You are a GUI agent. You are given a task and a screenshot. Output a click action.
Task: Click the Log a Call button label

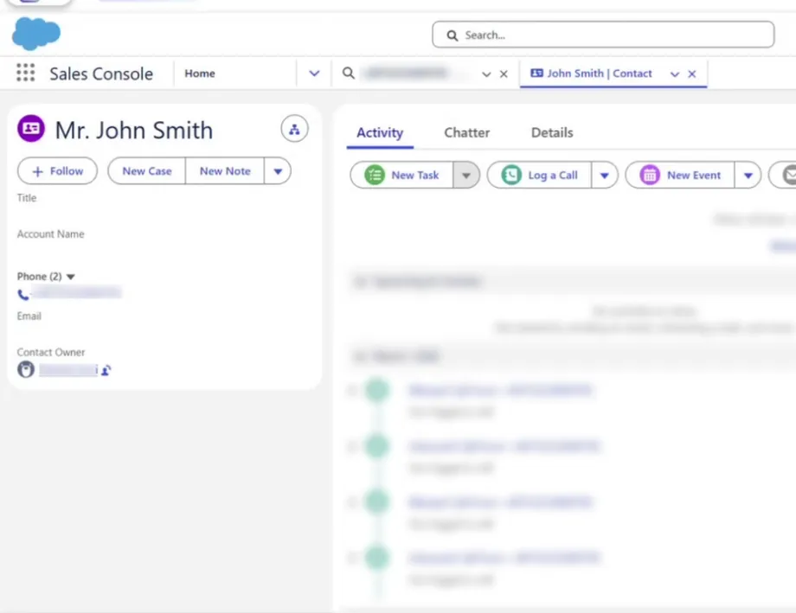click(553, 175)
